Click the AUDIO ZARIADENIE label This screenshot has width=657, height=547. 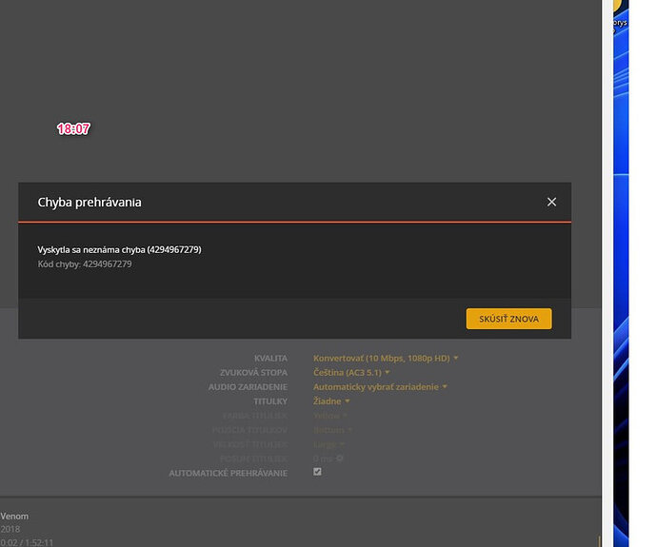(x=249, y=387)
